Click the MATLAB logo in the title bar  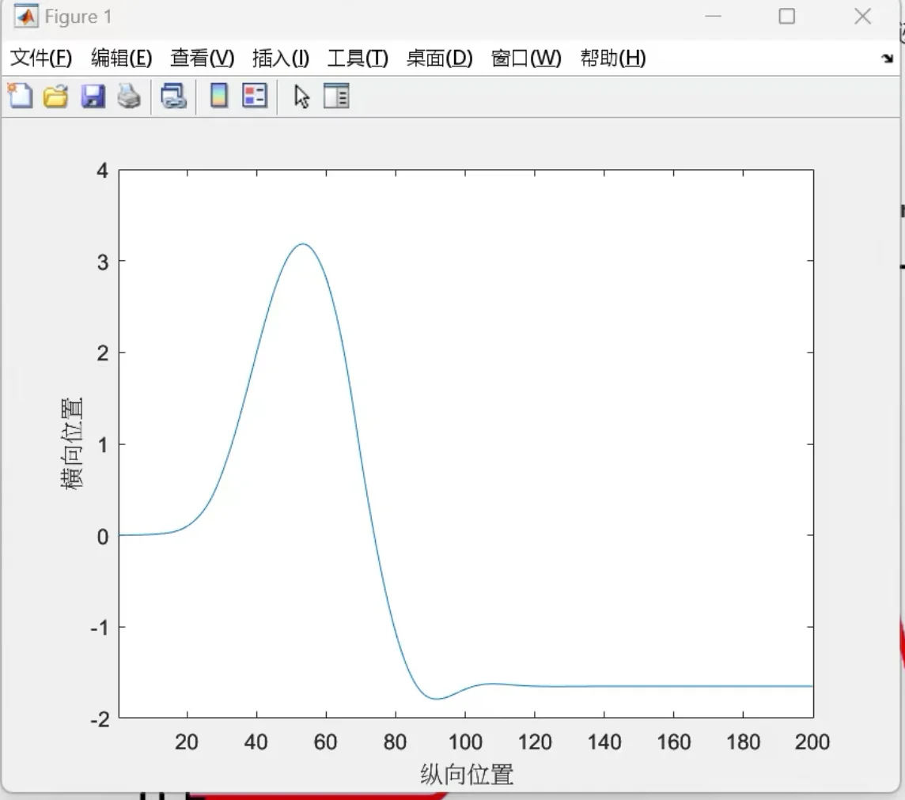pos(25,16)
